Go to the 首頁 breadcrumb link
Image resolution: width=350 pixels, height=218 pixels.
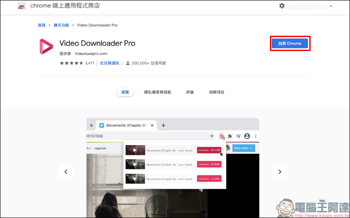point(42,25)
